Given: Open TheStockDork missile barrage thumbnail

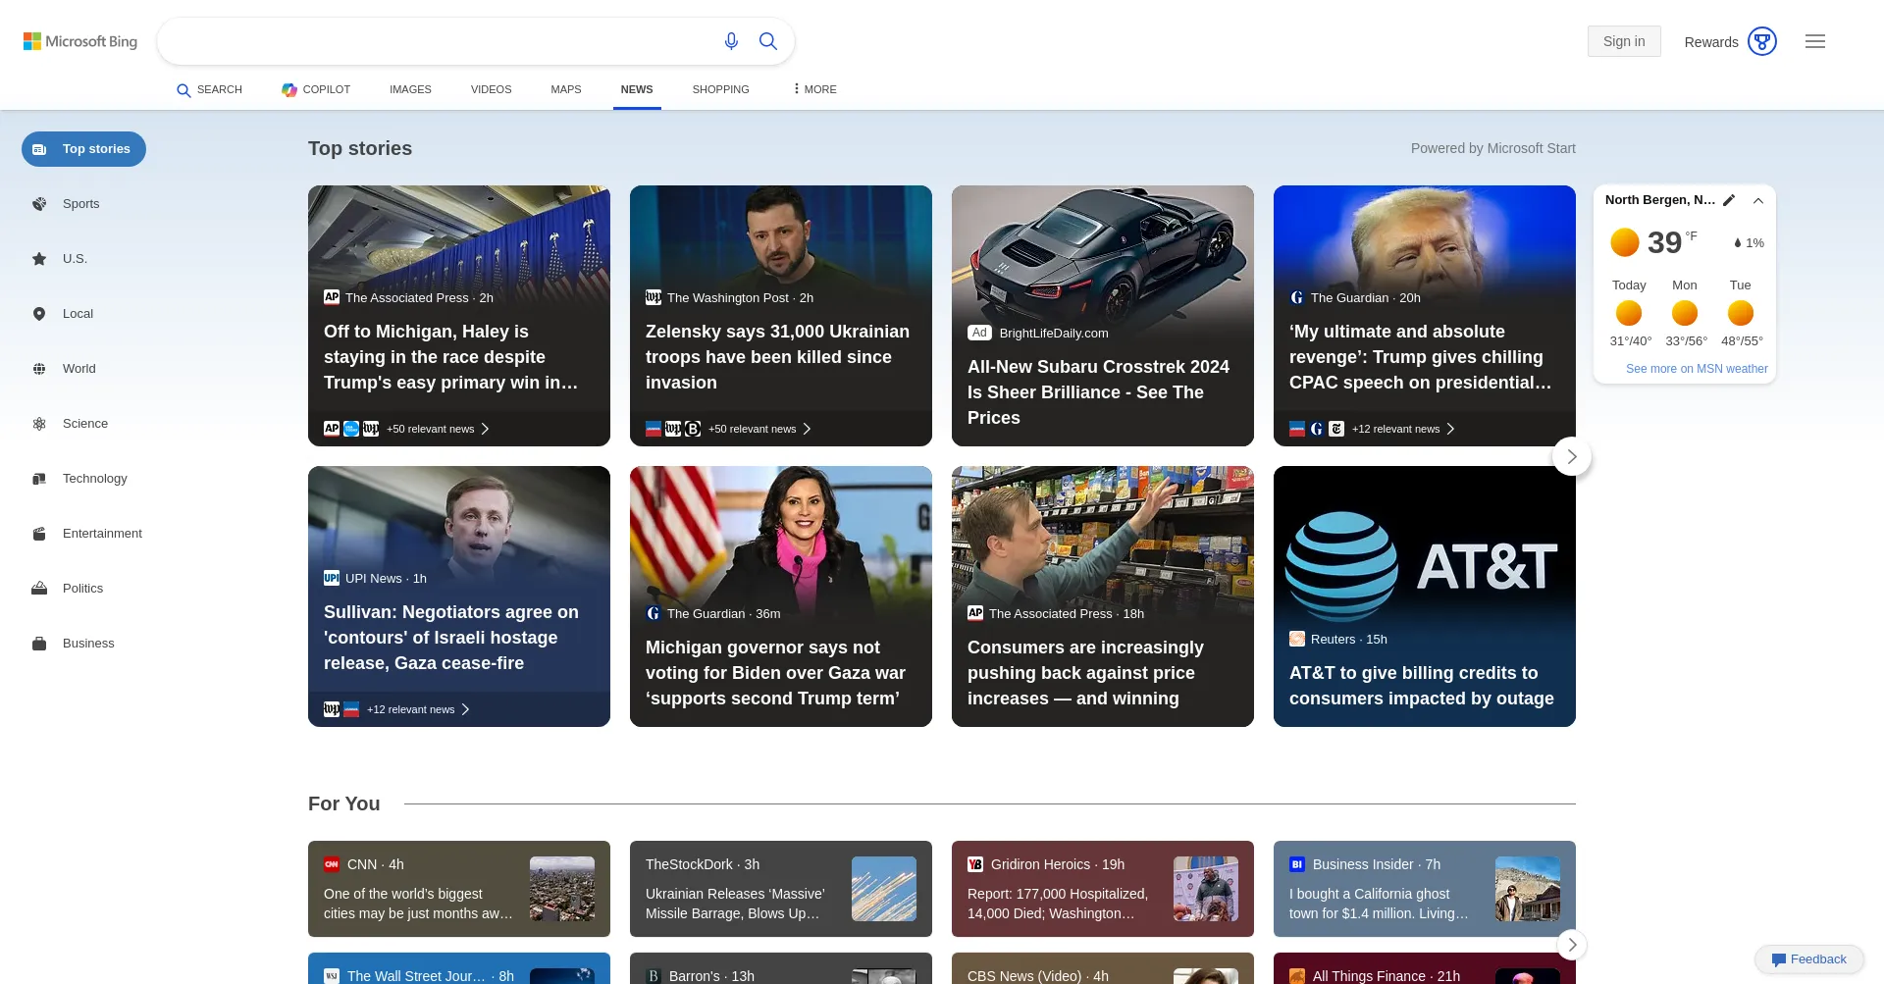Looking at the screenshot, I should [884, 889].
